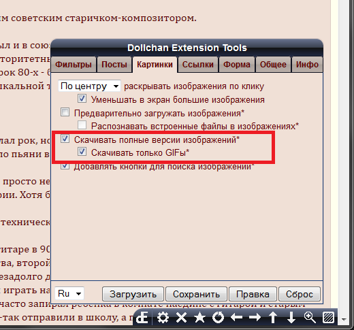Uncheck 'Скачивать полные версии изображений'
This screenshot has width=354, height=330.
coord(65,139)
